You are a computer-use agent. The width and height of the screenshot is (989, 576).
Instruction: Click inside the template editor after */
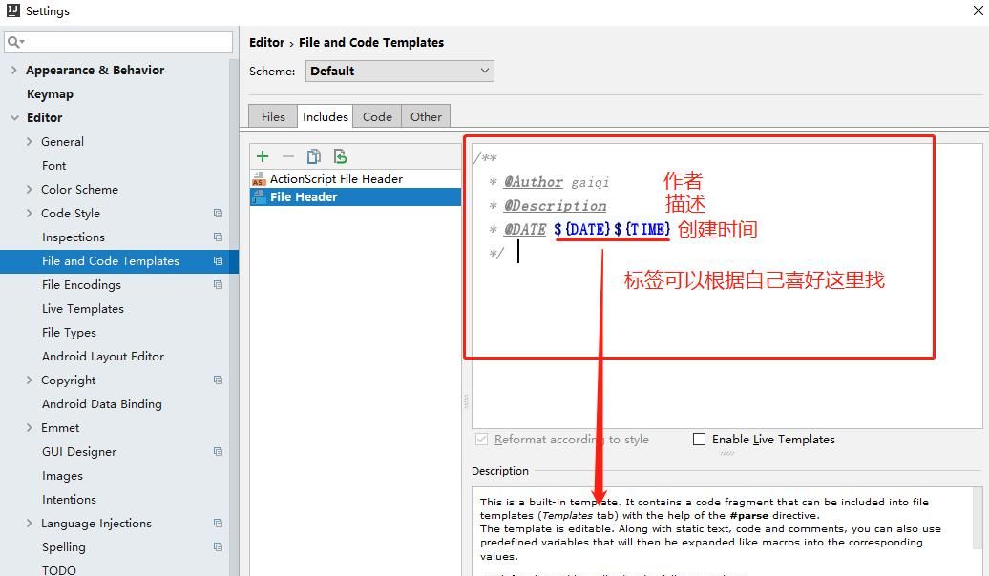(519, 253)
